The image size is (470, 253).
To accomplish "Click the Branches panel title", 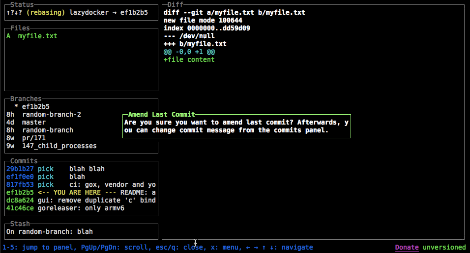I will pyautogui.click(x=26, y=99).
